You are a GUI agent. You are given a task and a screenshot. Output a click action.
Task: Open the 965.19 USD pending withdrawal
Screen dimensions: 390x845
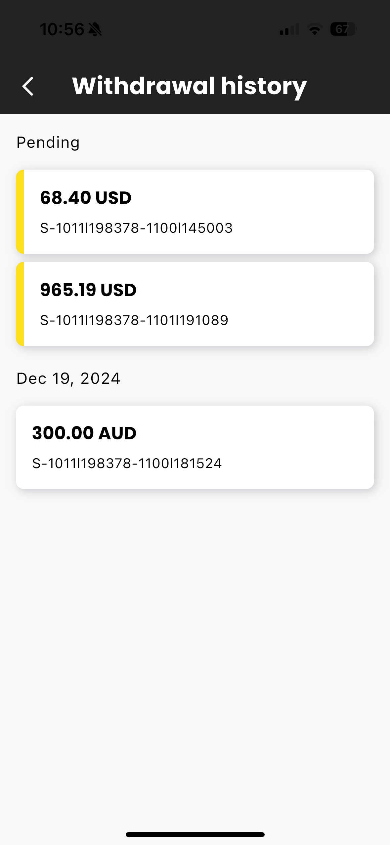(x=195, y=304)
